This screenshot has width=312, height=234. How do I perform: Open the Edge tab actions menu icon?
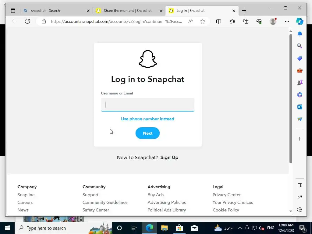13,11
